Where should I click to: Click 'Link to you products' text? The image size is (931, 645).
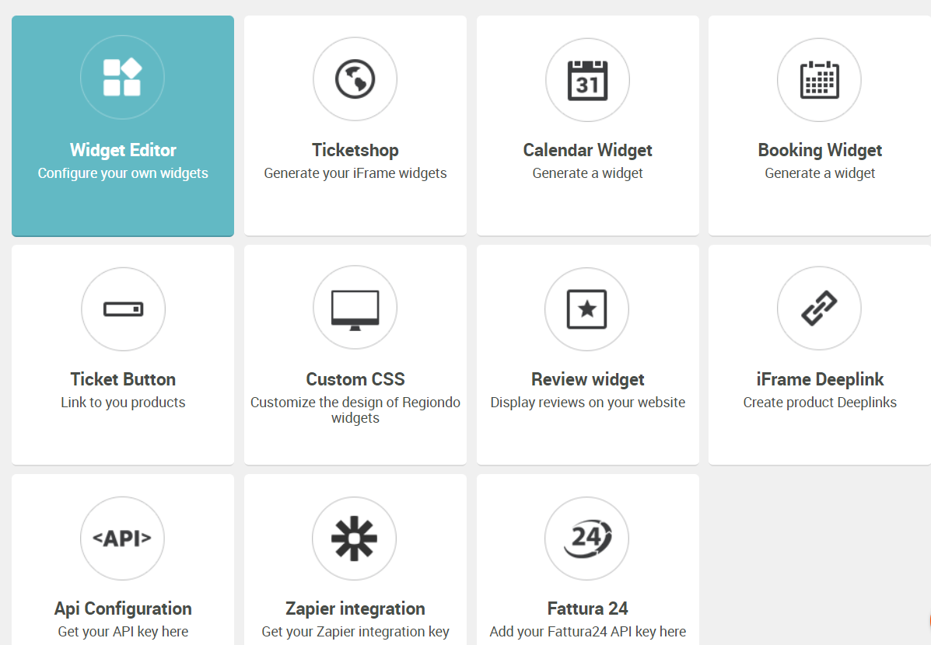pos(123,403)
